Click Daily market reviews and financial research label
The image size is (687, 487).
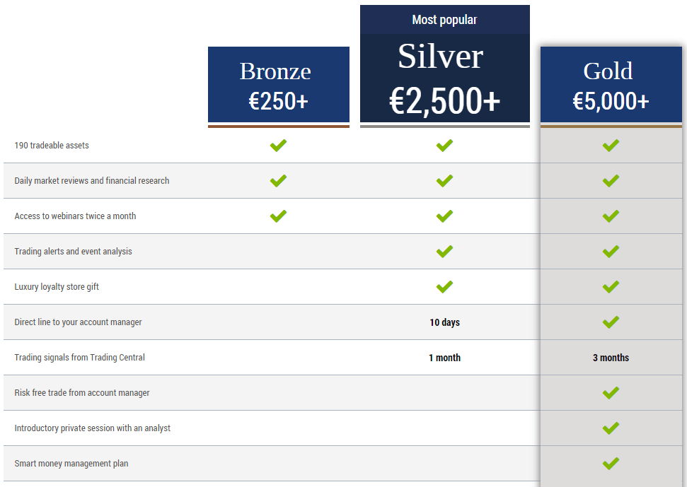click(92, 181)
